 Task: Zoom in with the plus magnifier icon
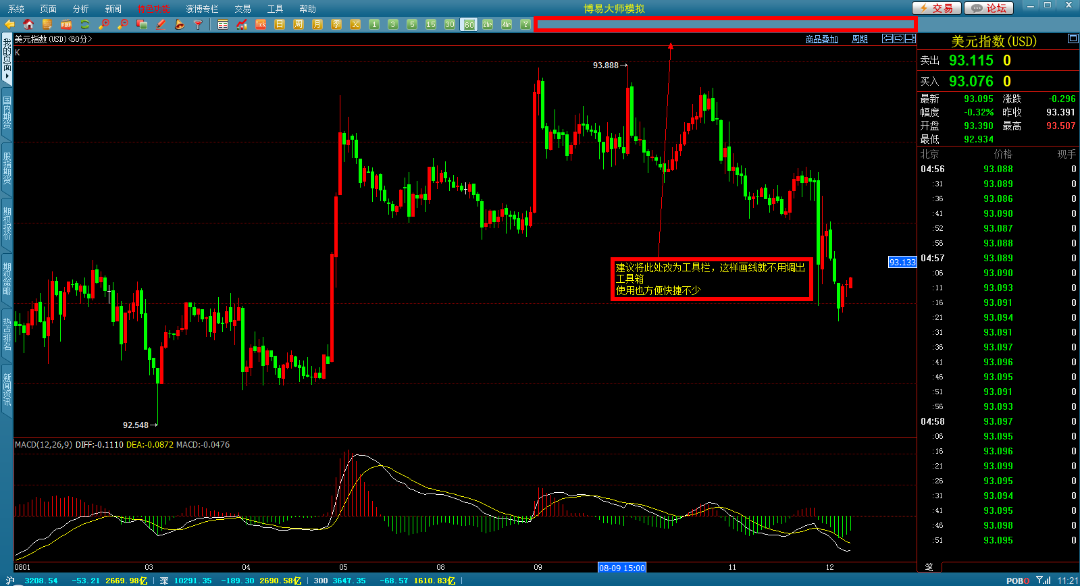[x=104, y=24]
